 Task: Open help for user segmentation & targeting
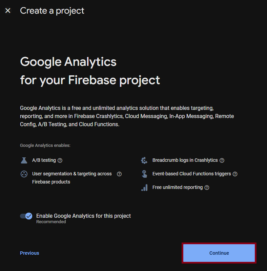point(119,174)
